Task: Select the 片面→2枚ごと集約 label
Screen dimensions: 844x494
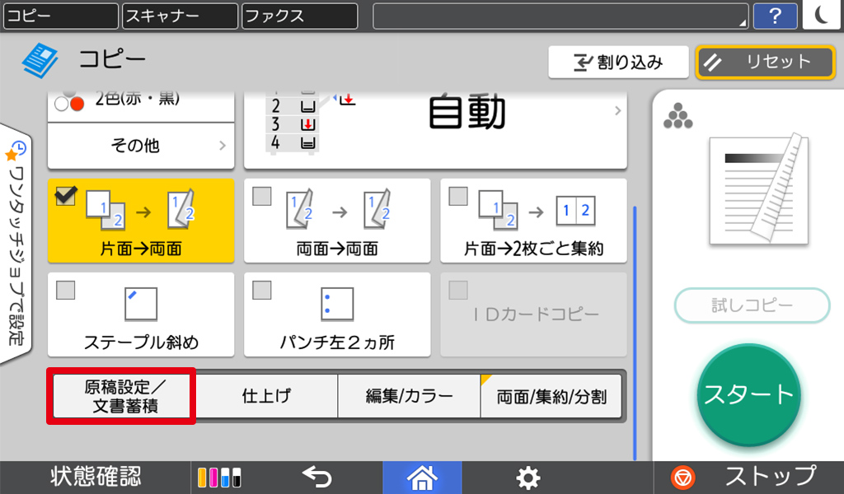Action: tap(533, 249)
